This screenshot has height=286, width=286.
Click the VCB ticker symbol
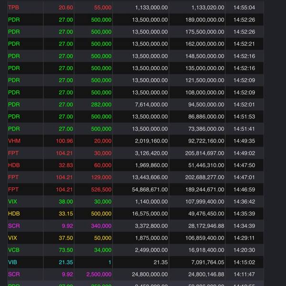(x=14, y=250)
